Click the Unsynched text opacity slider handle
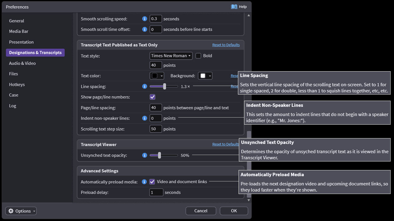Screen dimensions: 394x221 (159, 155)
